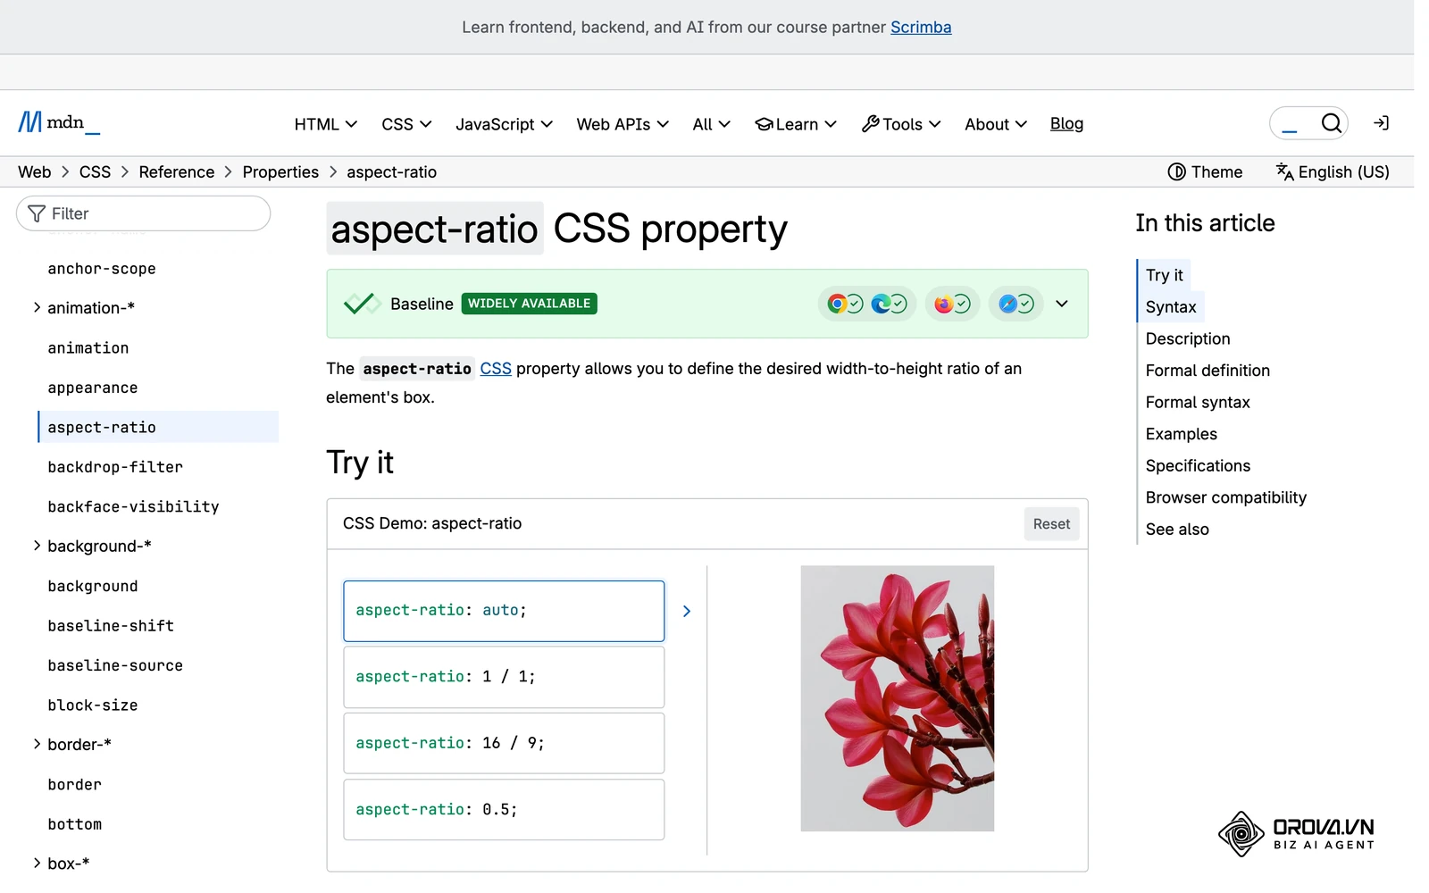The image size is (1429, 893).
Task: Click the Baseline checkmark icon
Action: 362,304
